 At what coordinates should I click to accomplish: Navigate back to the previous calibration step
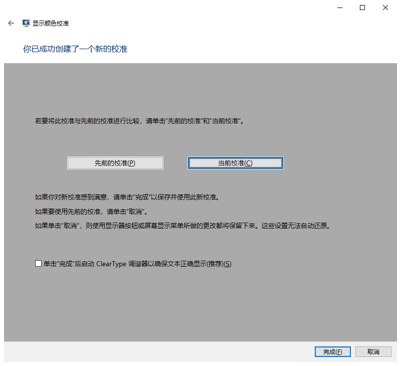(x=11, y=23)
